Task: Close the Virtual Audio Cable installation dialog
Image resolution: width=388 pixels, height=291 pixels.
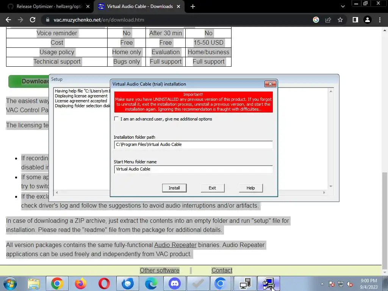Action: [x=270, y=84]
